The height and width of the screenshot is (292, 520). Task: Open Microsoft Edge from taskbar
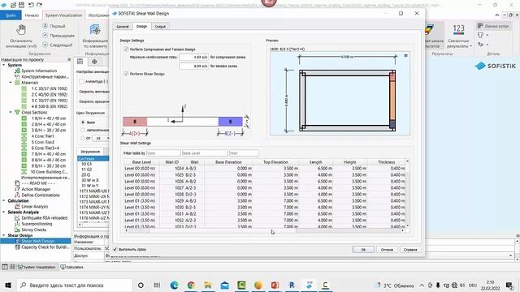pos(175,285)
